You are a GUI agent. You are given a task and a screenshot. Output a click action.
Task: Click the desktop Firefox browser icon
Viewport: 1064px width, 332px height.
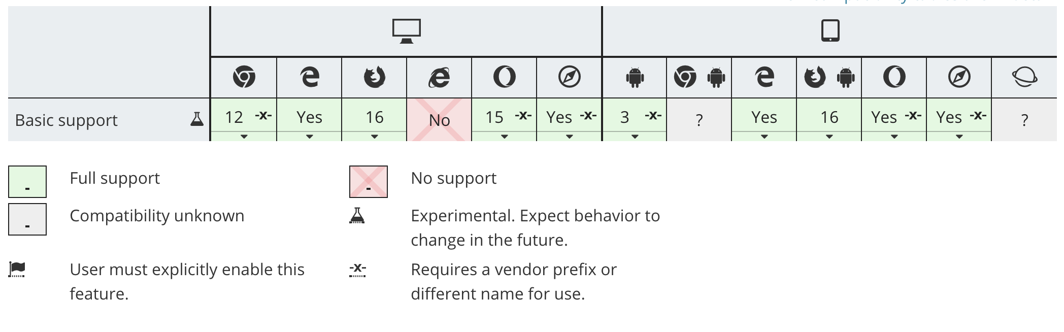coord(375,77)
